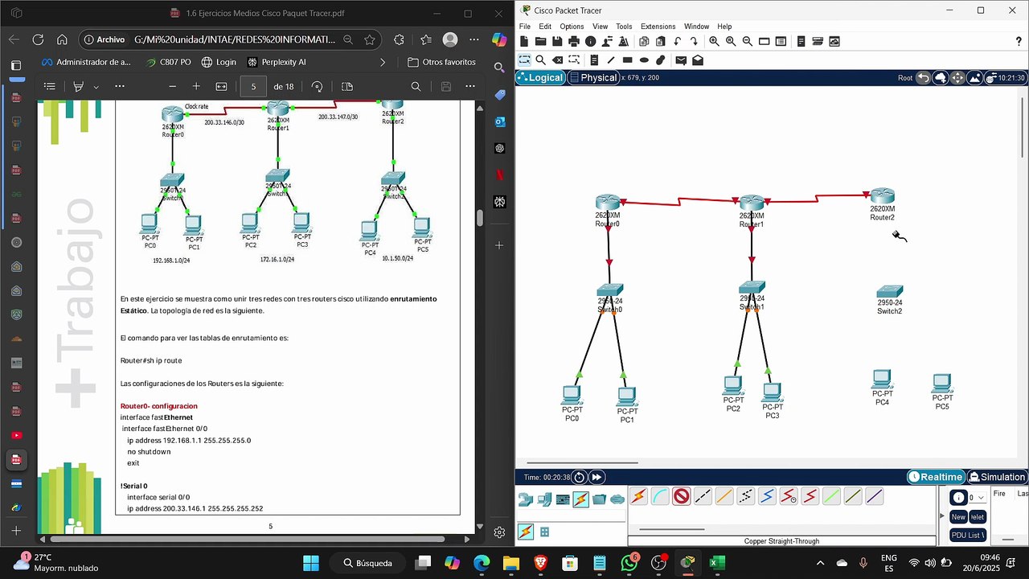Switch to Simulation mode
Screen dimensions: 1029x579
point(997,477)
